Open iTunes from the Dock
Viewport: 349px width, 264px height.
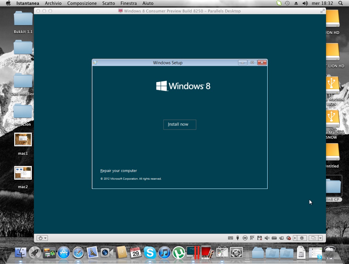[165, 253]
